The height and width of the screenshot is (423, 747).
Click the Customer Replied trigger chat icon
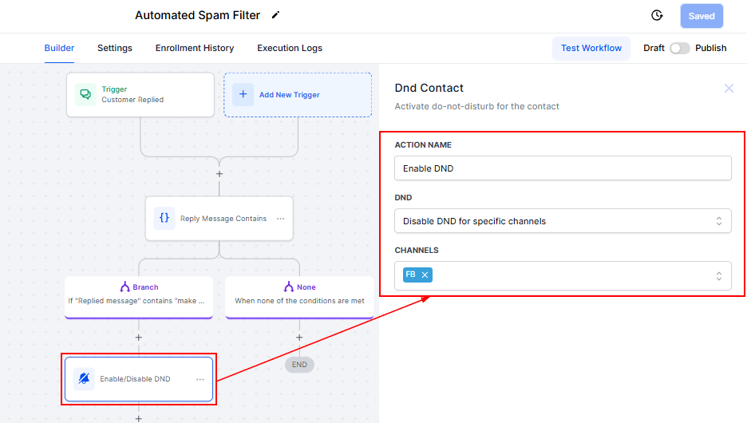[x=85, y=94]
